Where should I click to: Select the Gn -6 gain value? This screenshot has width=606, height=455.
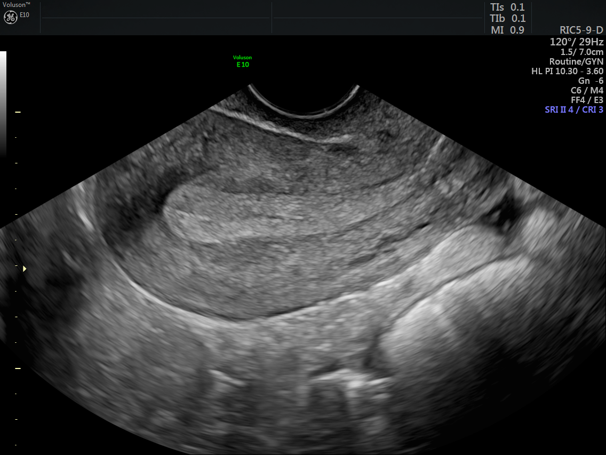[x=591, y=81]
